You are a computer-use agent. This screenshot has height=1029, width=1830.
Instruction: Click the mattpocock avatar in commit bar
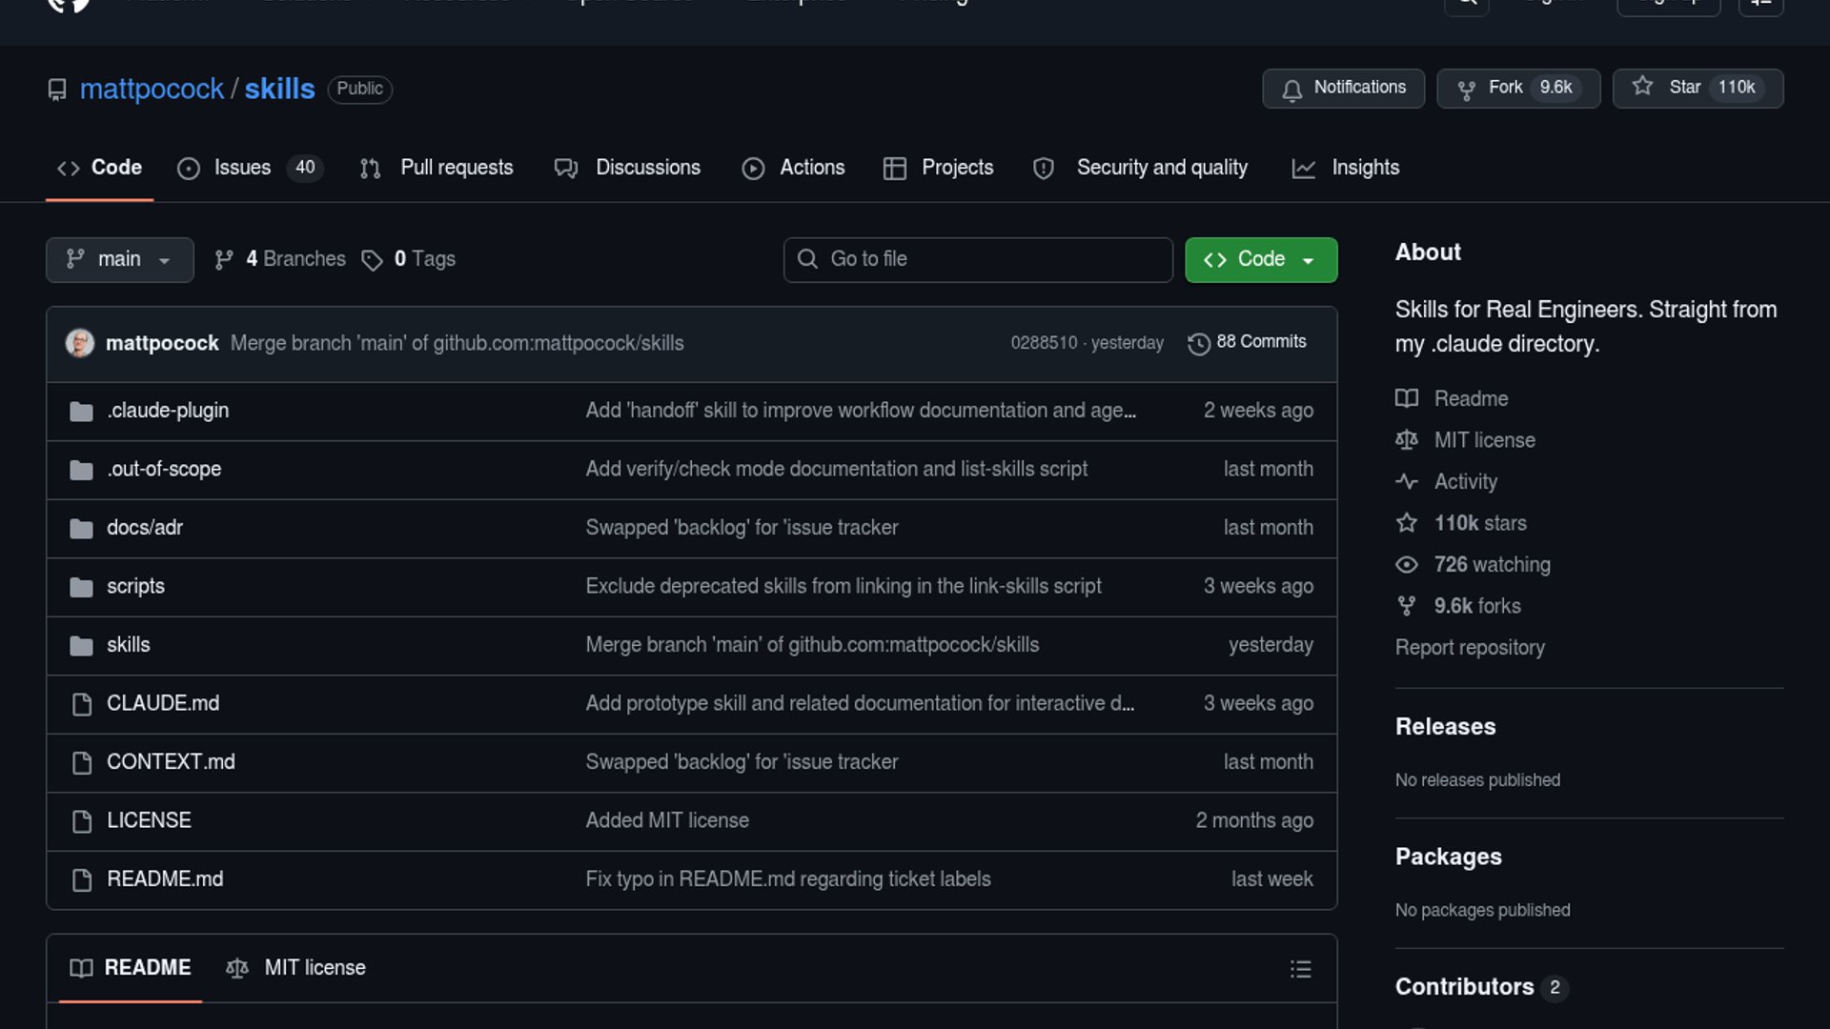(x=80, y=343)
